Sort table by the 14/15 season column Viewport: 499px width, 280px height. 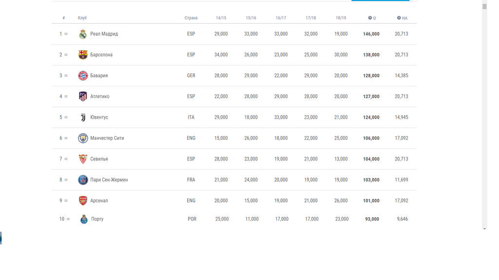(221, 18)
